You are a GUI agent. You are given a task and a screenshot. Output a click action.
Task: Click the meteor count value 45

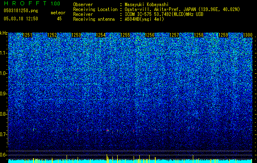59,19
